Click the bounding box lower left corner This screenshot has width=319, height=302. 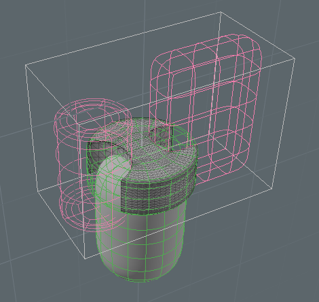38,191
